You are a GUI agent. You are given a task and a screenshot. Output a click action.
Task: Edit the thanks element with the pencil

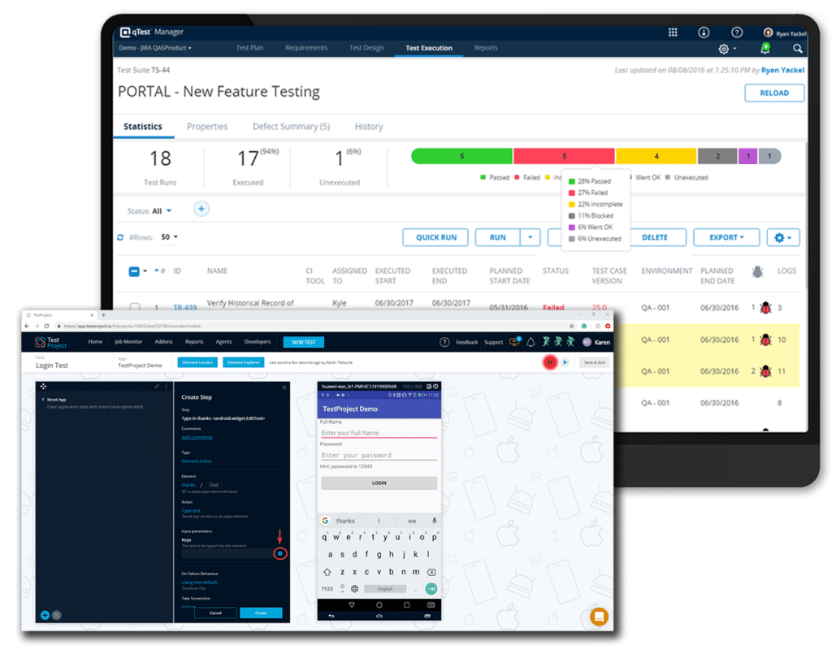point(201,485)
